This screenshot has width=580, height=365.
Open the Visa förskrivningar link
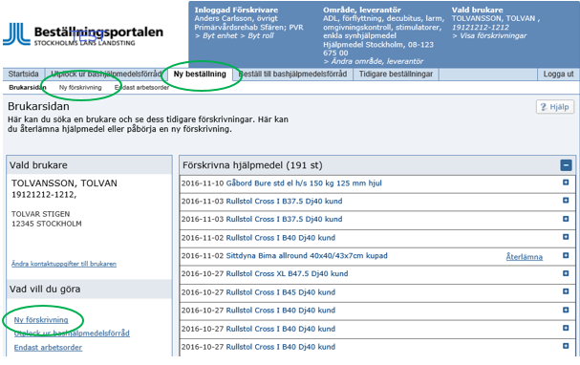tap(489, 36)
